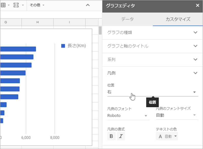Close the グラフエディタ panel
Viewport: 203px width, 149px height.
click(198, 5)
